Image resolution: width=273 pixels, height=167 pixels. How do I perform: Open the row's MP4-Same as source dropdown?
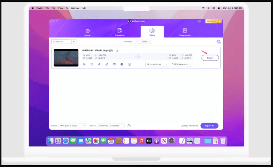coord(182,64)
